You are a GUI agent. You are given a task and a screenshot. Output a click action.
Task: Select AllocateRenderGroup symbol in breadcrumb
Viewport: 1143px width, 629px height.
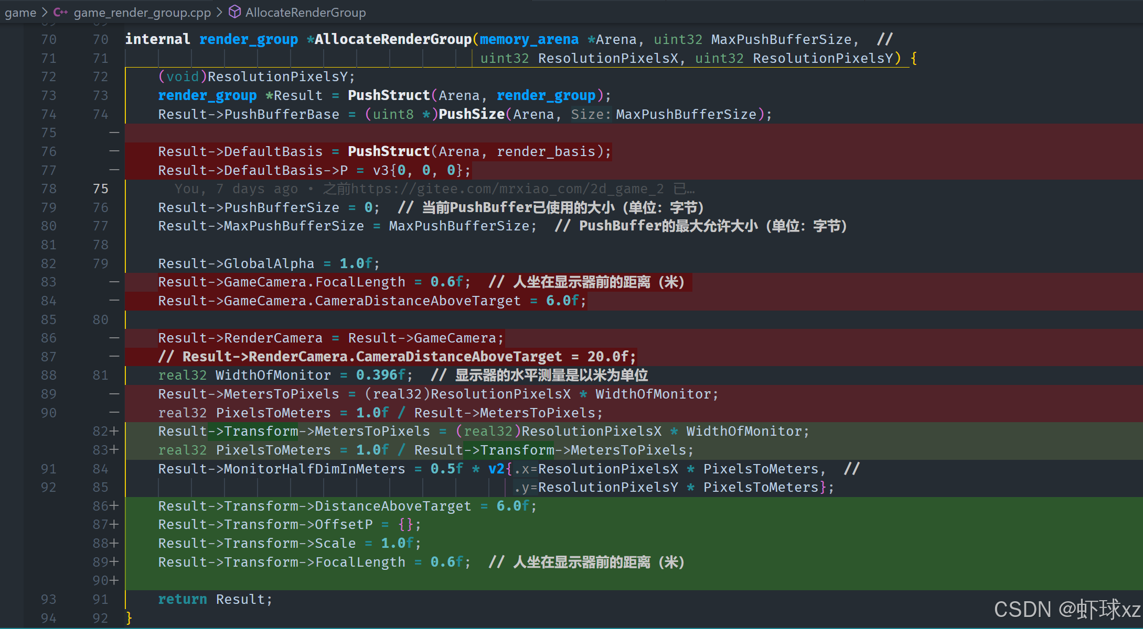(305, 12)
